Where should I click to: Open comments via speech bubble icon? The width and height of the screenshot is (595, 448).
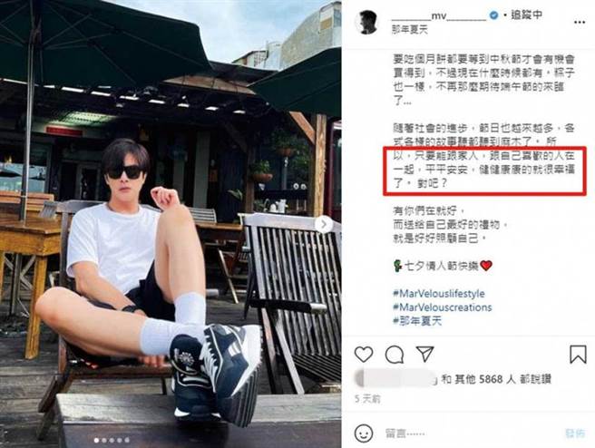(395, 355)
